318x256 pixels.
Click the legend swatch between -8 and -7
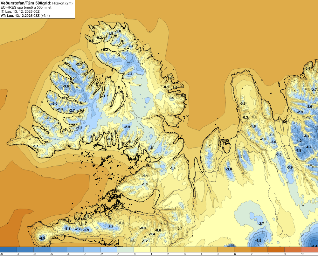tap(9, 250)
